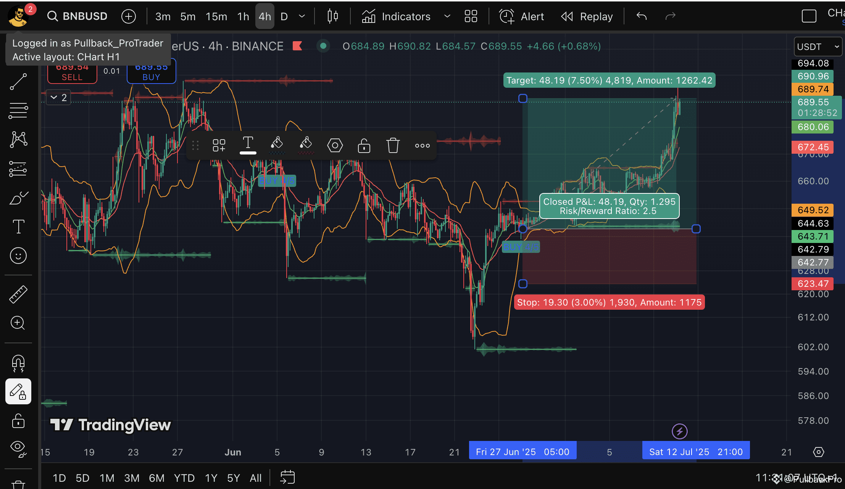Select the brush drawing tool
This screenshot has width=845, height=489.
coord(18,198)
